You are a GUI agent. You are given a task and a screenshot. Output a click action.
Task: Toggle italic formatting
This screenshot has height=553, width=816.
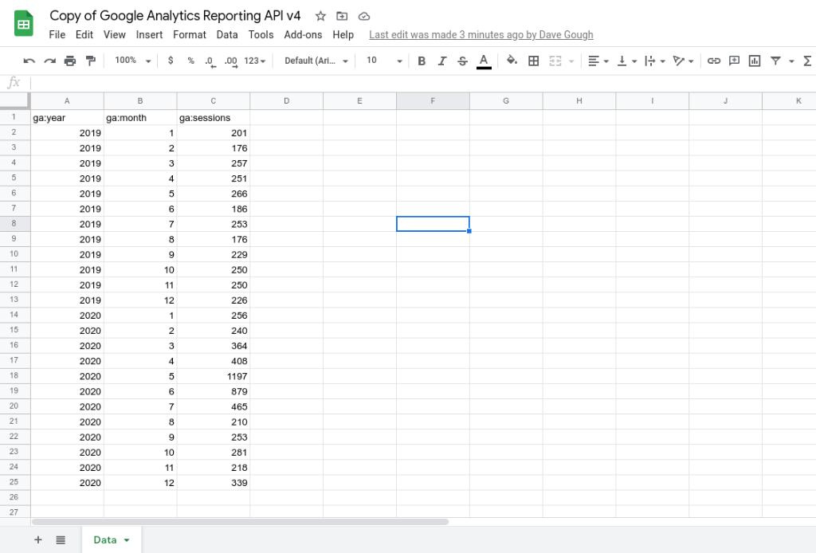click(442, 60)
